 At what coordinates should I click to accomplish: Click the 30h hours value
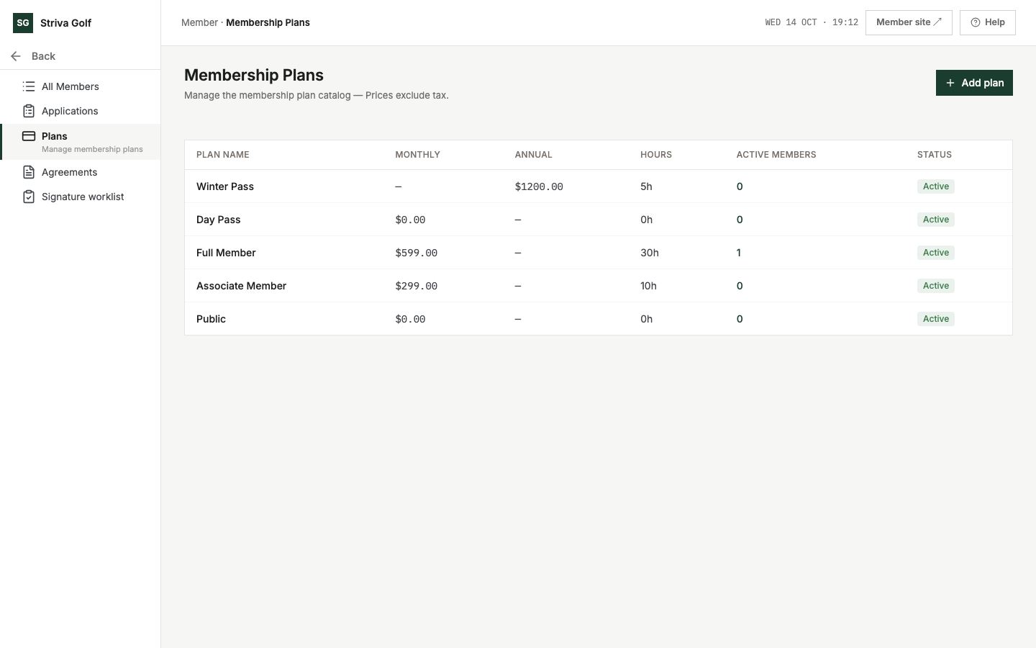coord(650,253)
